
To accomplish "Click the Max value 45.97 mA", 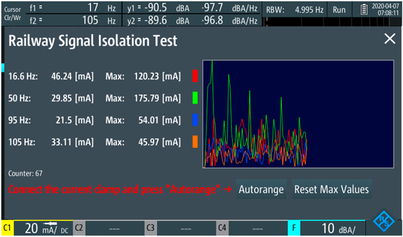I will click(x=160, y=142).
